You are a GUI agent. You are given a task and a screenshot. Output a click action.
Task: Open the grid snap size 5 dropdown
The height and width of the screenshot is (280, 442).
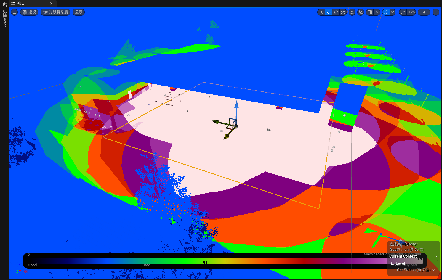point(377,12)
